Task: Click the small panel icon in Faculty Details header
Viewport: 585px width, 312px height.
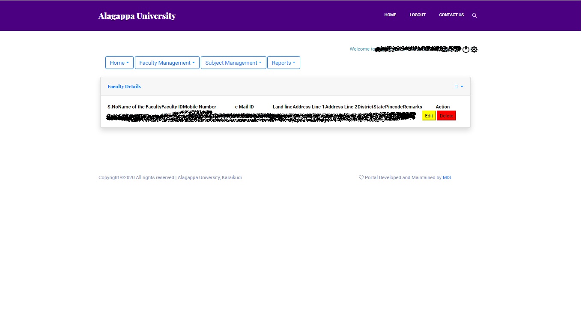Action: coord(456,87)
